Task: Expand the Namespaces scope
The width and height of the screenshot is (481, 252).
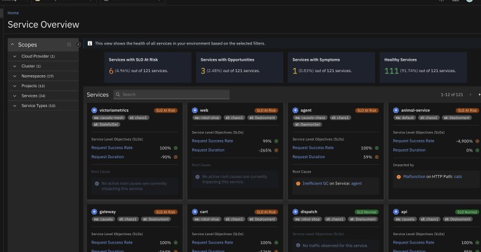Action: coord(14,76)
